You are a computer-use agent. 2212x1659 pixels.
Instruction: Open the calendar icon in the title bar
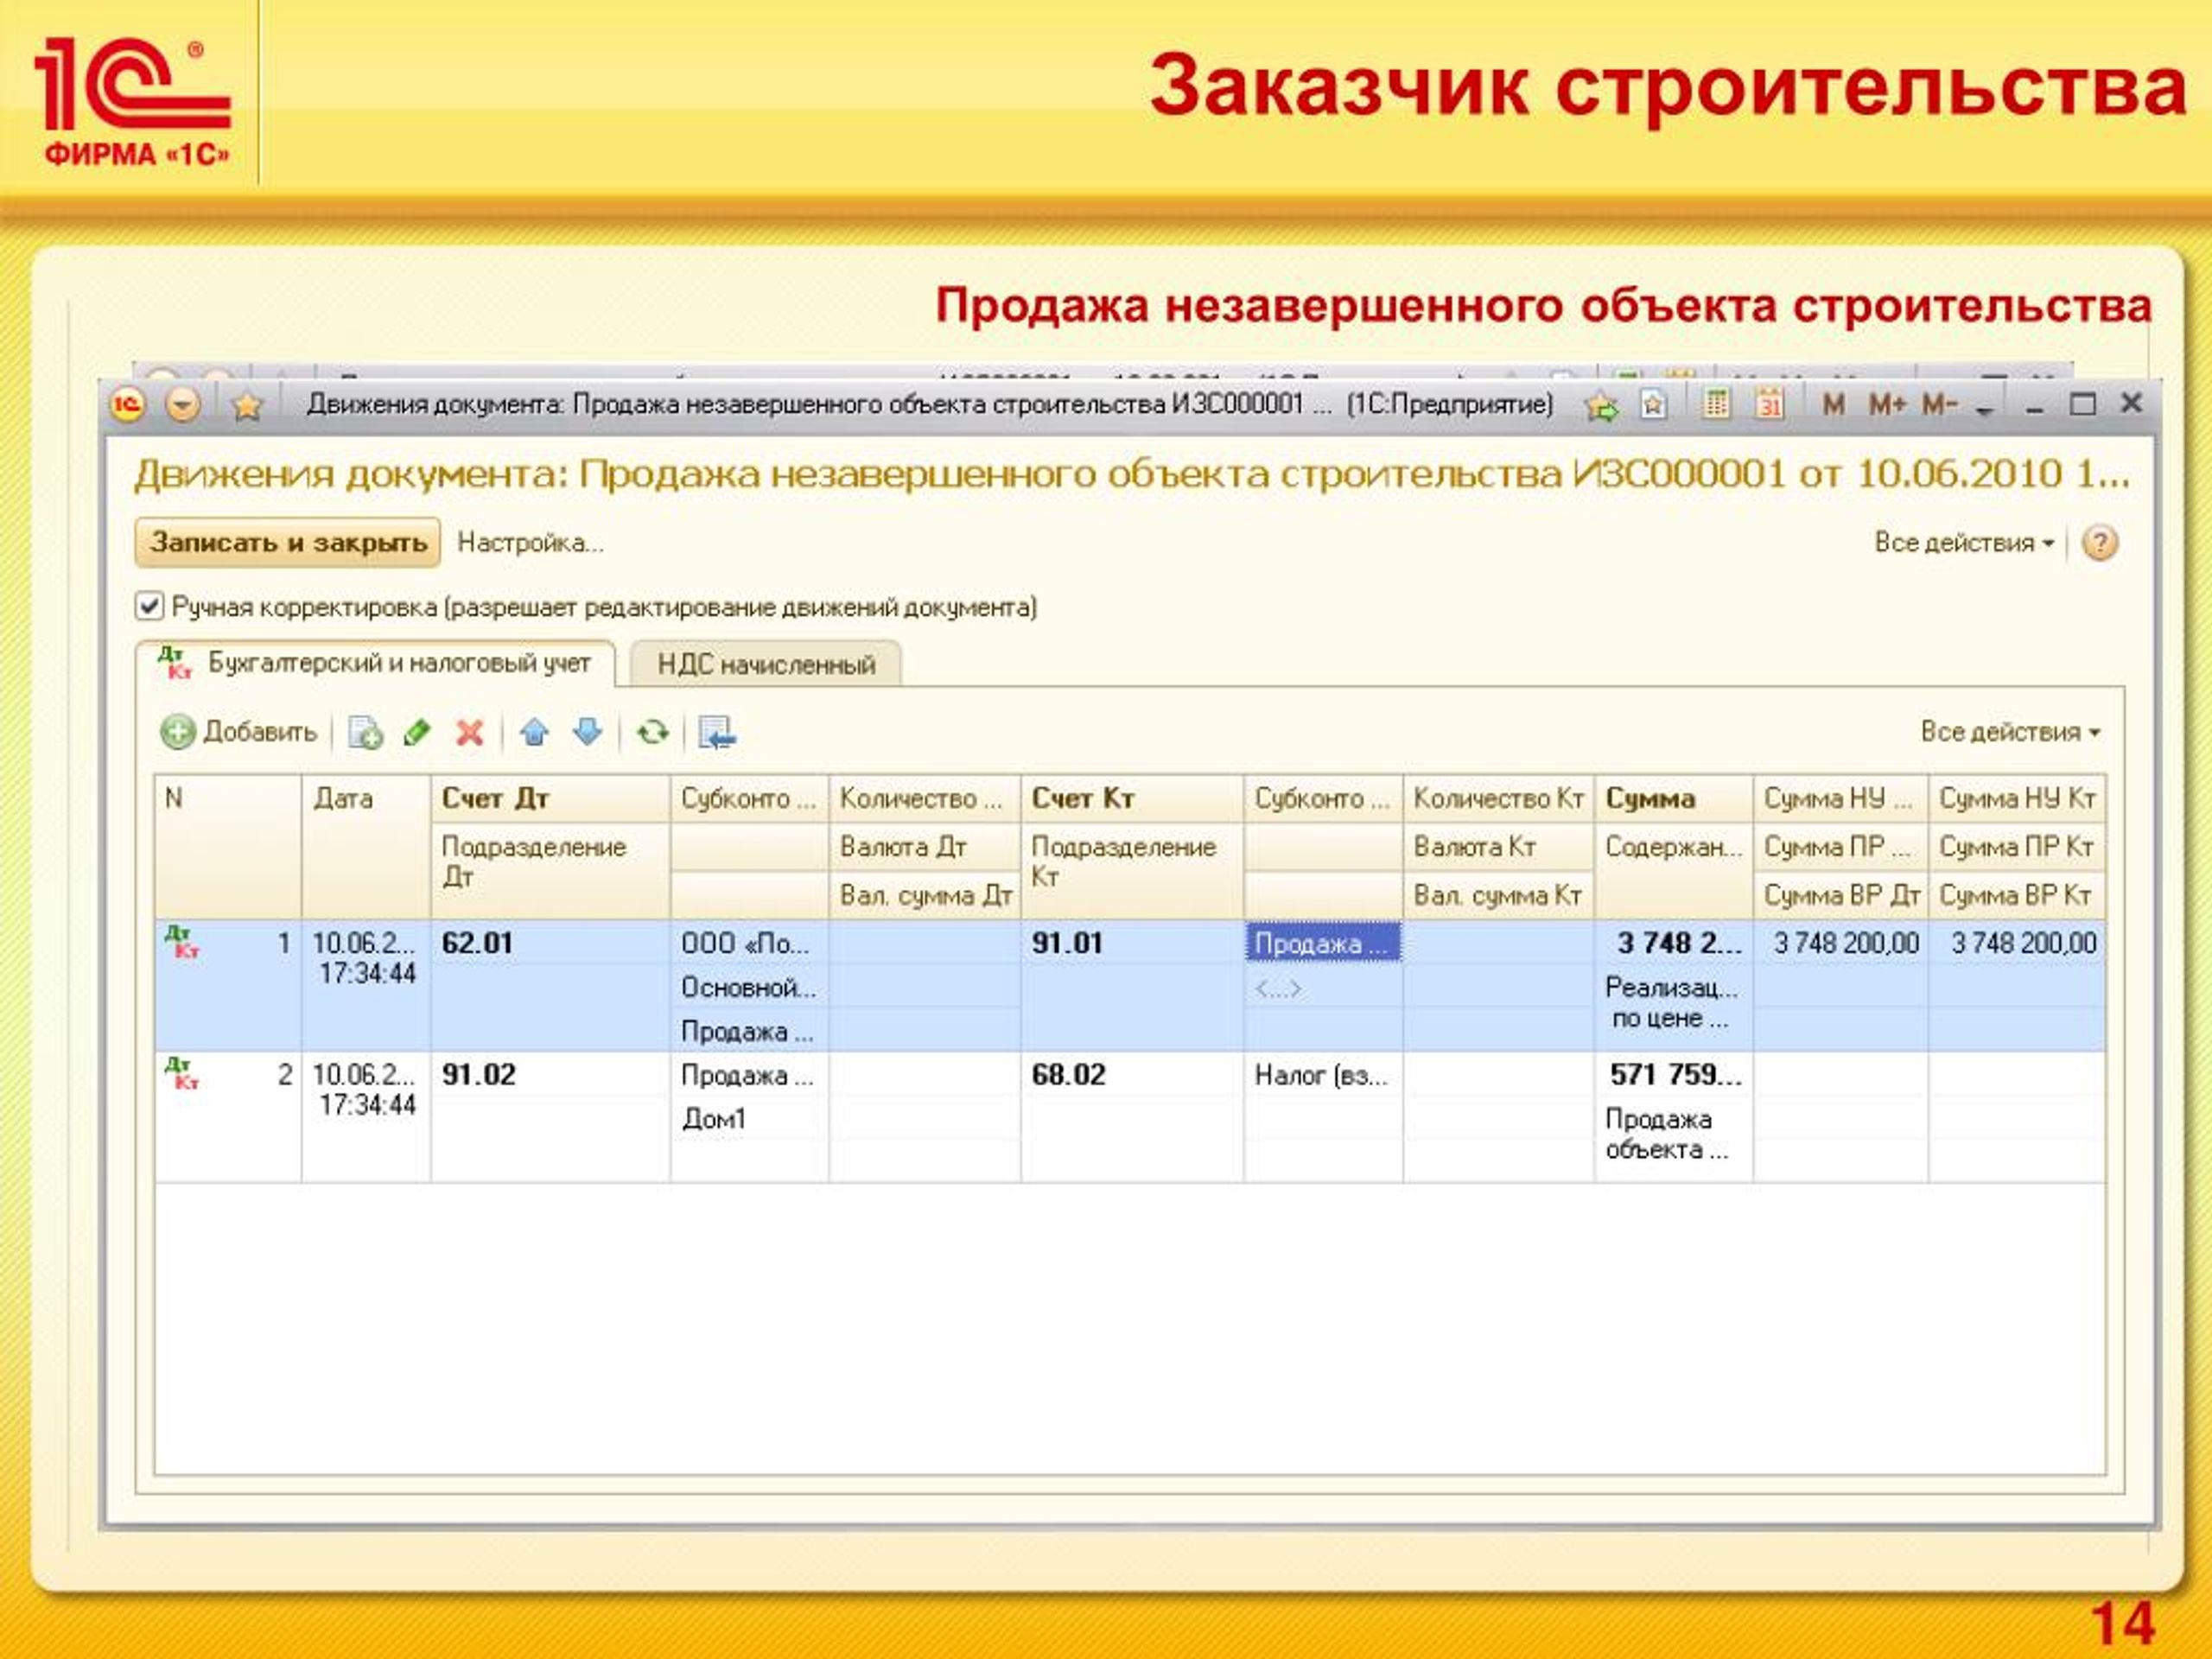1769,405
